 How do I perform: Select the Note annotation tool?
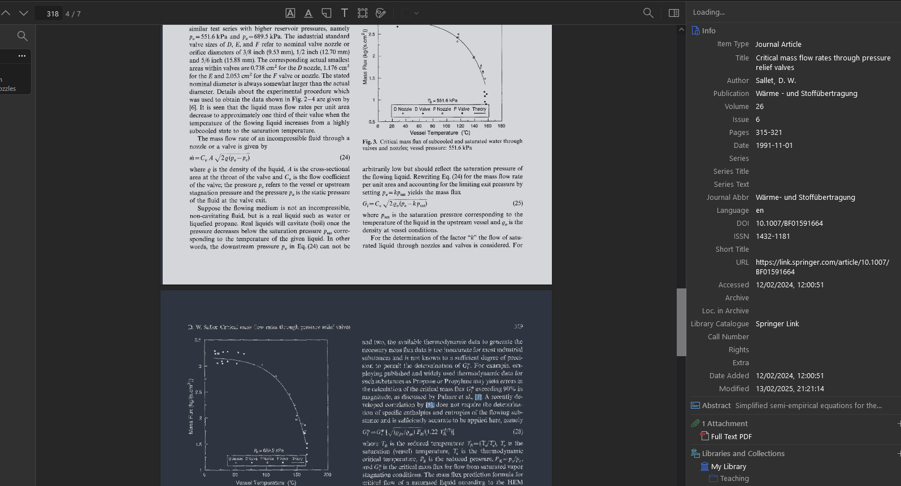pos(327,13)
